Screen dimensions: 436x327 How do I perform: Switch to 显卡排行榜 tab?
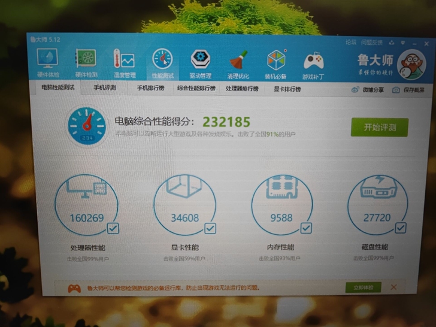pos(287,89)
